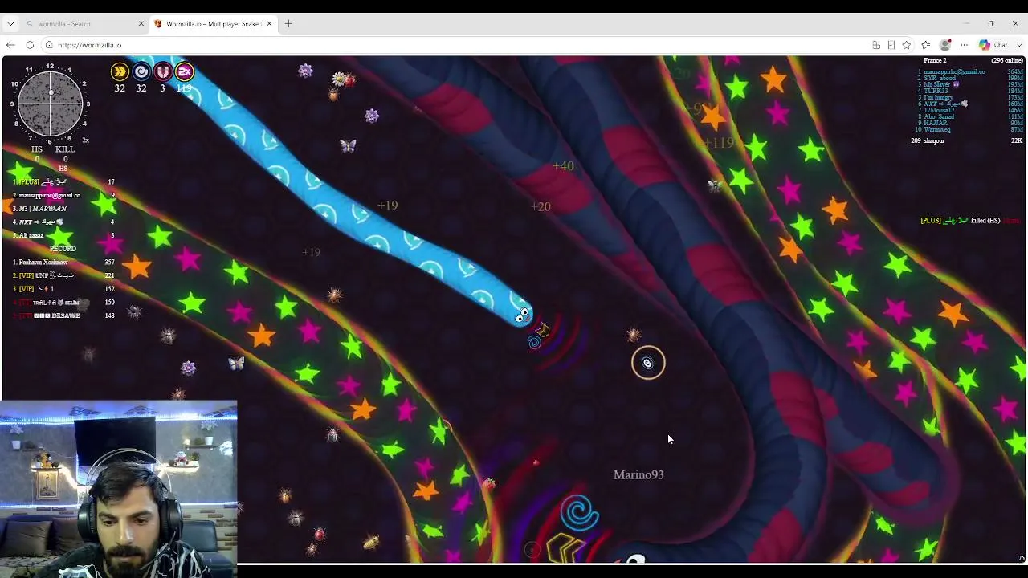Open a new browser tab
Image resolution: width=1028 pixels, height=578 pixels.
(288, 24)
